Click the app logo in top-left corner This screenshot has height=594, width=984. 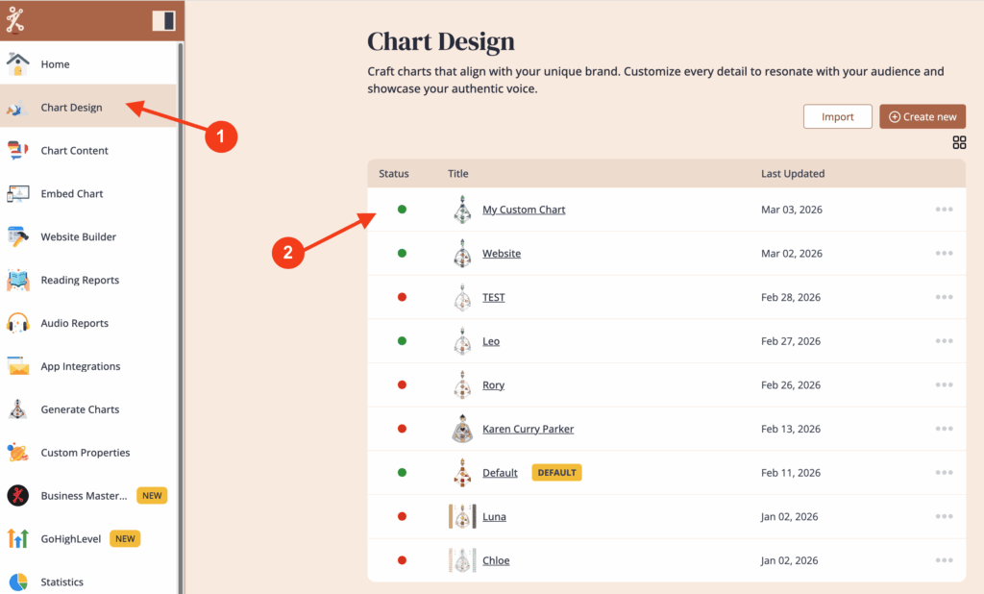pos(14,19)
